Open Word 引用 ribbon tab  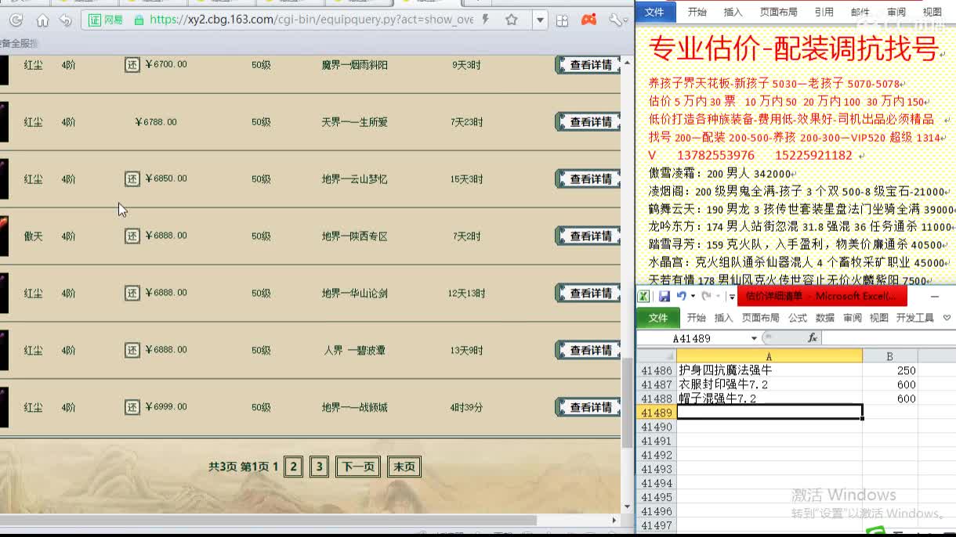click(x=824, y=12)
